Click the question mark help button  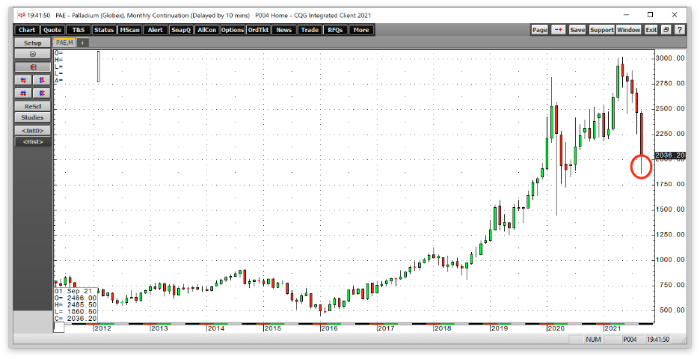680,30
